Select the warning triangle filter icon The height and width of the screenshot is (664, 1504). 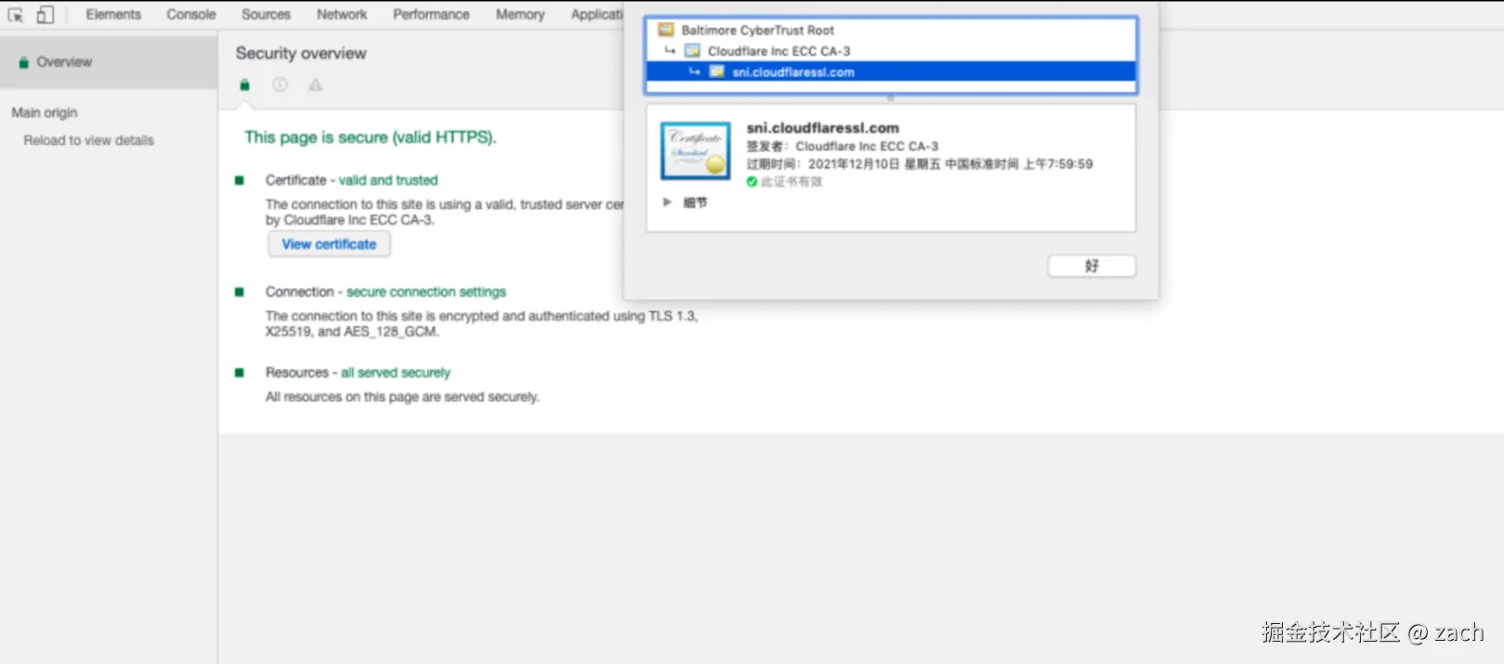[x=316, y=85]
